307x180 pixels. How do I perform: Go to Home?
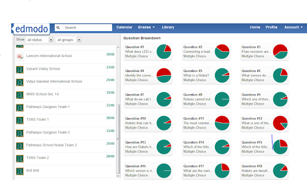click(x=255, y=27)
